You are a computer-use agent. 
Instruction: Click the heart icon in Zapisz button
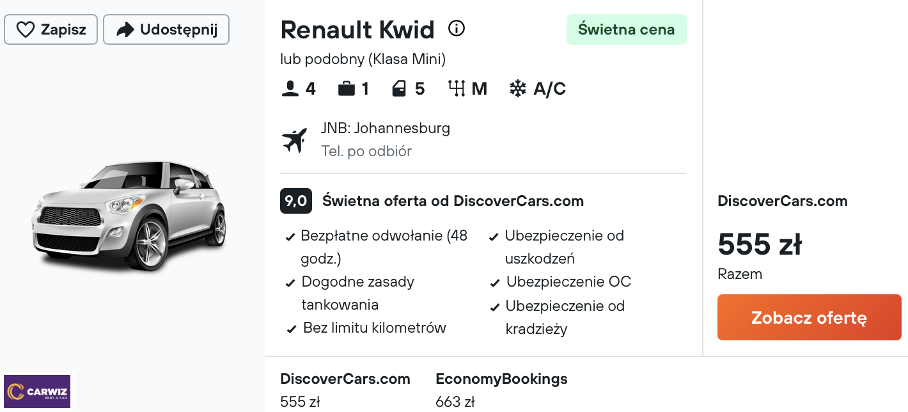coord(26,30)
